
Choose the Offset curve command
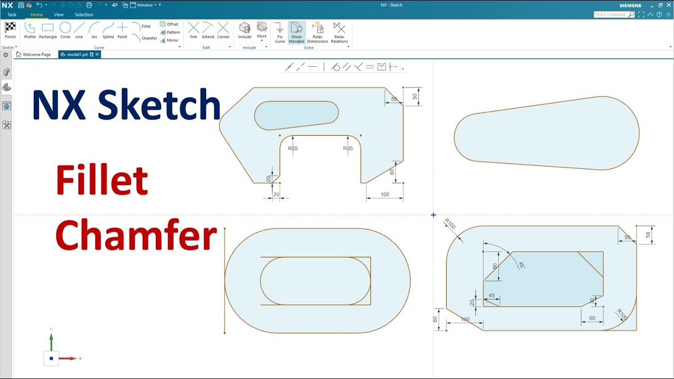click(170, 24)
